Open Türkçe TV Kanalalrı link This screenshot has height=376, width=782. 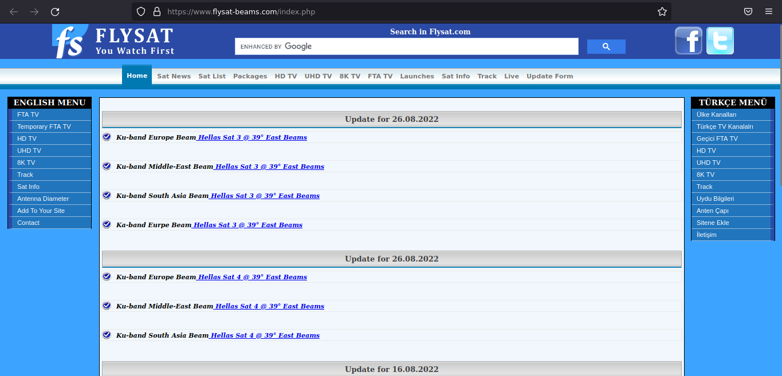733,126
